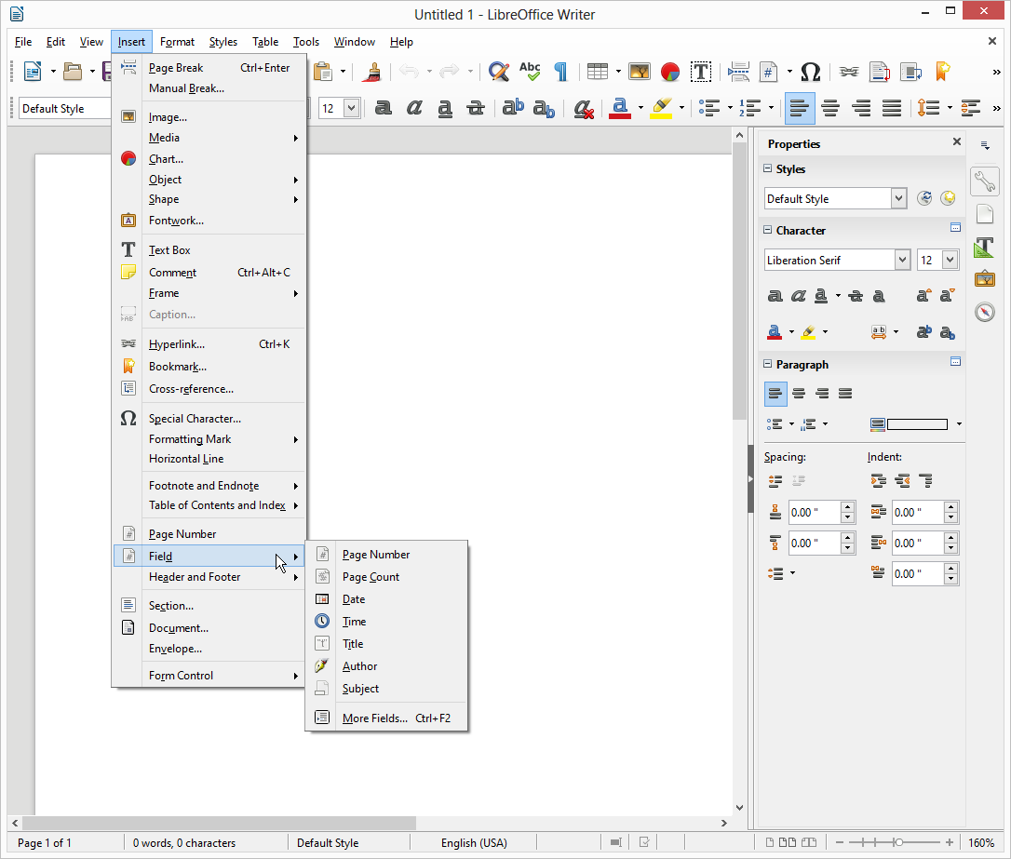The height and width of the screenshot is (859, 1011).
Task: Toggle Italic in the formatting toolbar
Action: (x=414, y=108)
